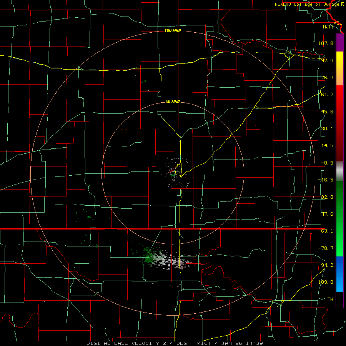Pick the blue segment of the velocity color bar

(x=339, y=274)
